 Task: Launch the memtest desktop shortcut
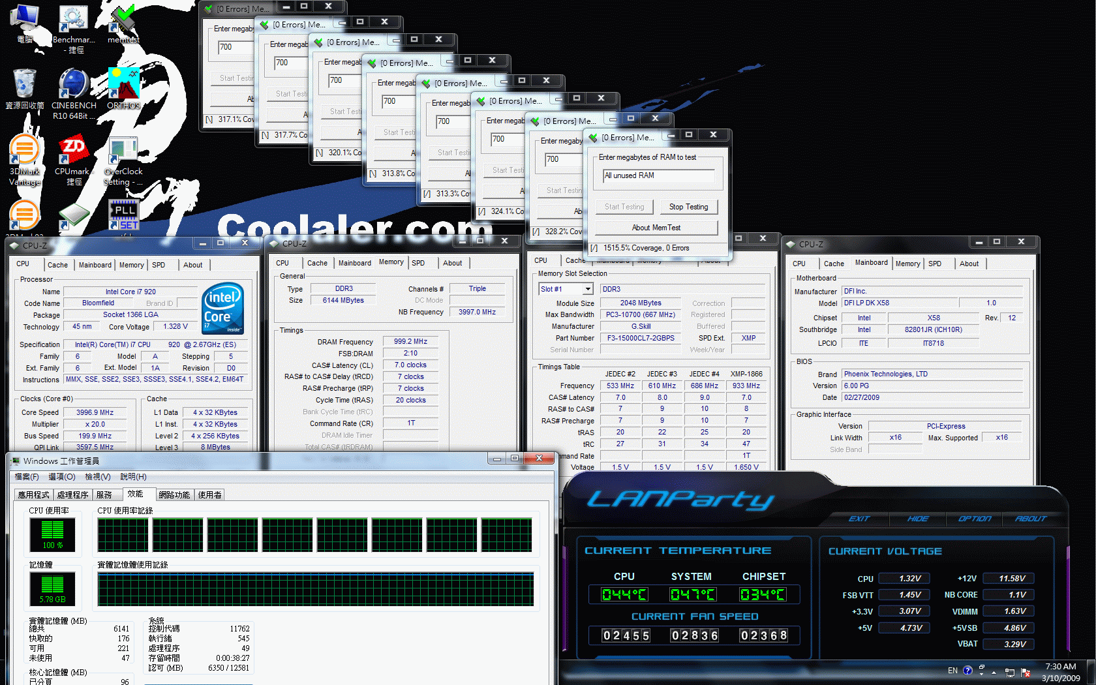[124, 24]
